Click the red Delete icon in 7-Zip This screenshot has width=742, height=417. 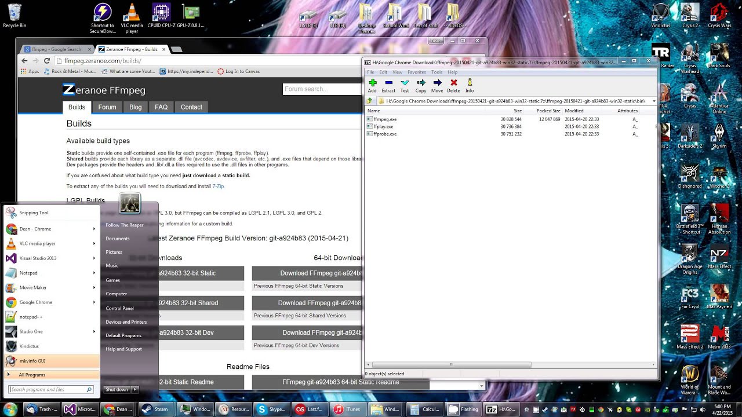(453, 86)
